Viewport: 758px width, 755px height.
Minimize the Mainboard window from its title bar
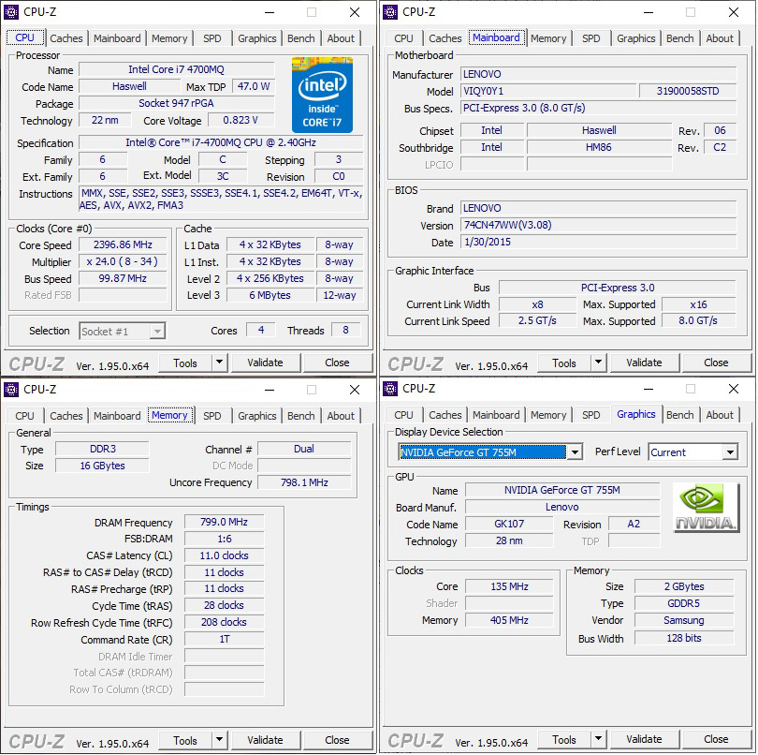pyautogui.click(x=649, y=12)
